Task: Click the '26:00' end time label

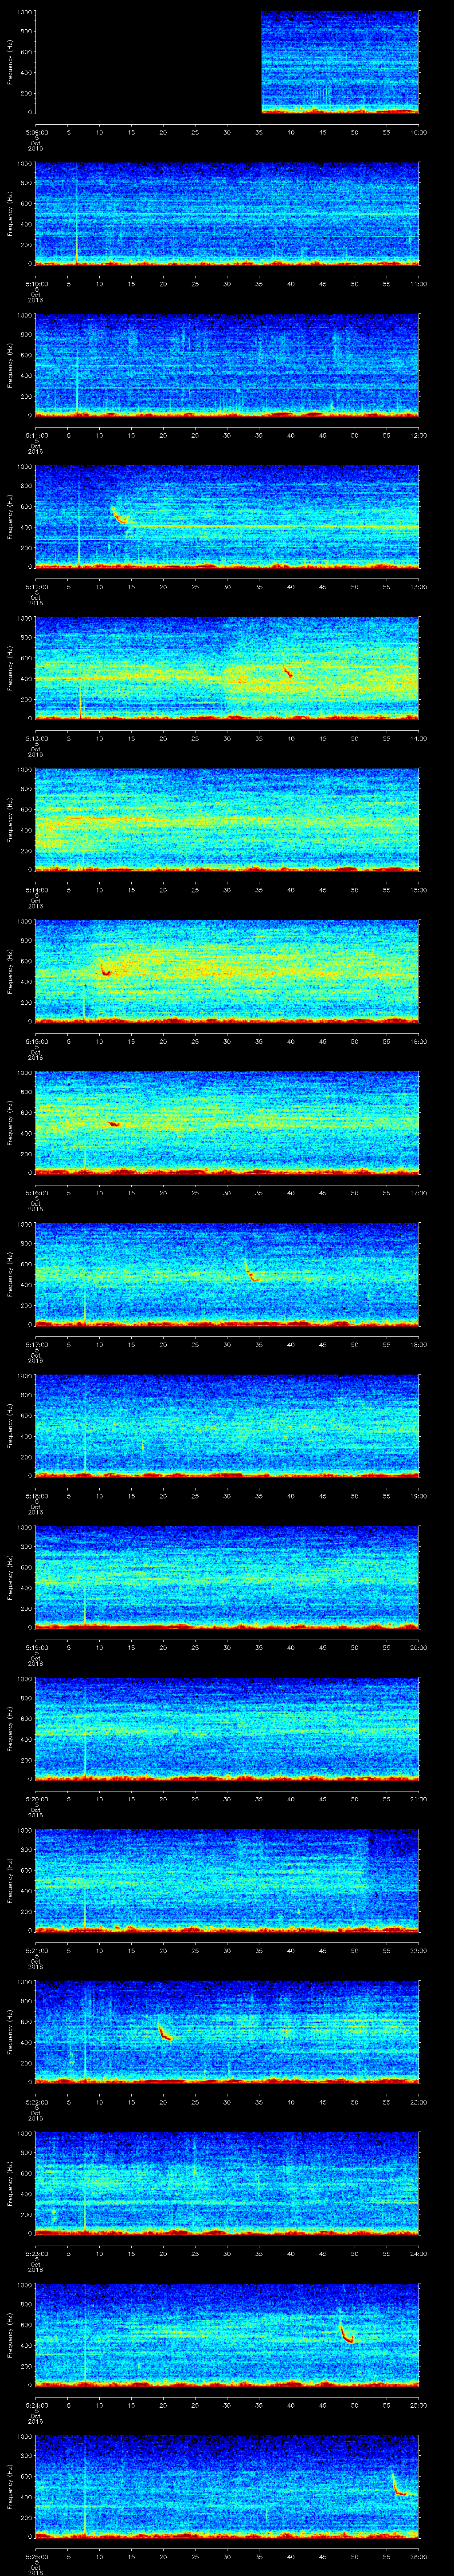Action: [x=418, y=2556]
